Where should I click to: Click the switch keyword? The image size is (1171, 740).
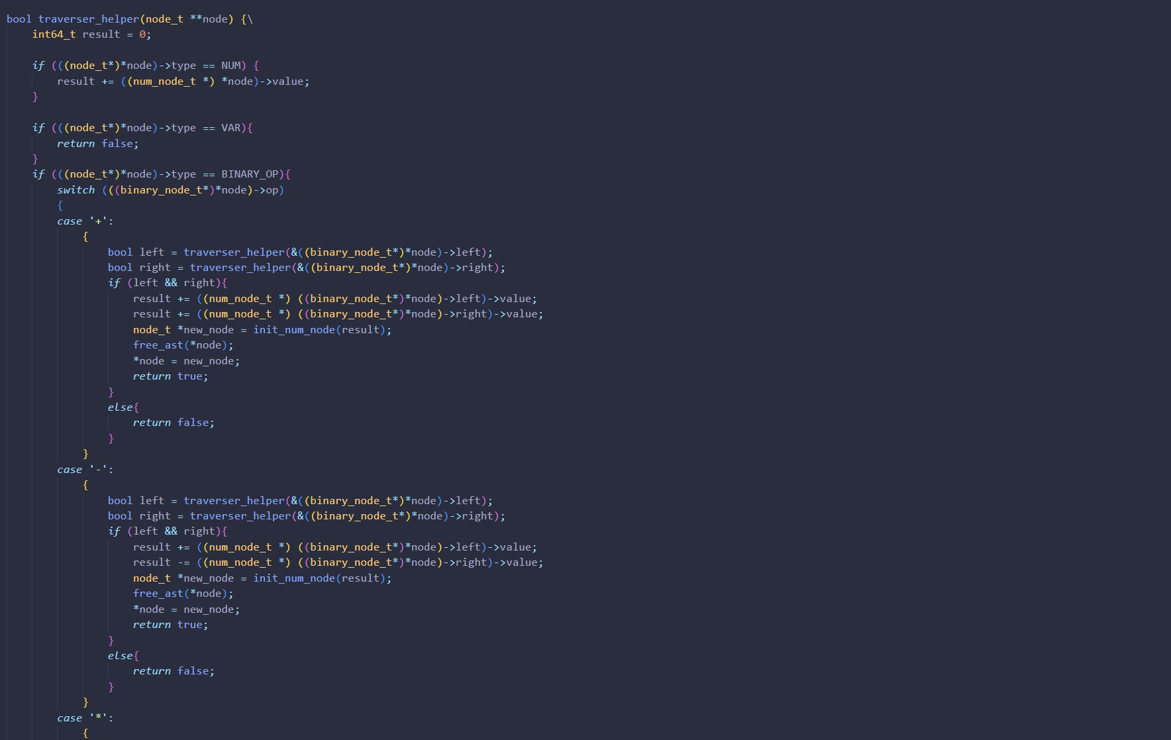pos(76,190)
